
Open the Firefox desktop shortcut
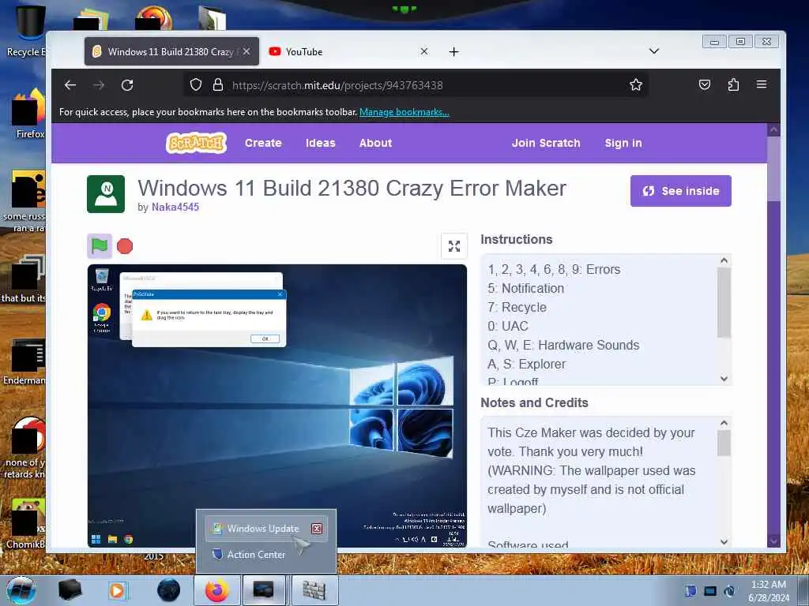click(x=28, y=114)
